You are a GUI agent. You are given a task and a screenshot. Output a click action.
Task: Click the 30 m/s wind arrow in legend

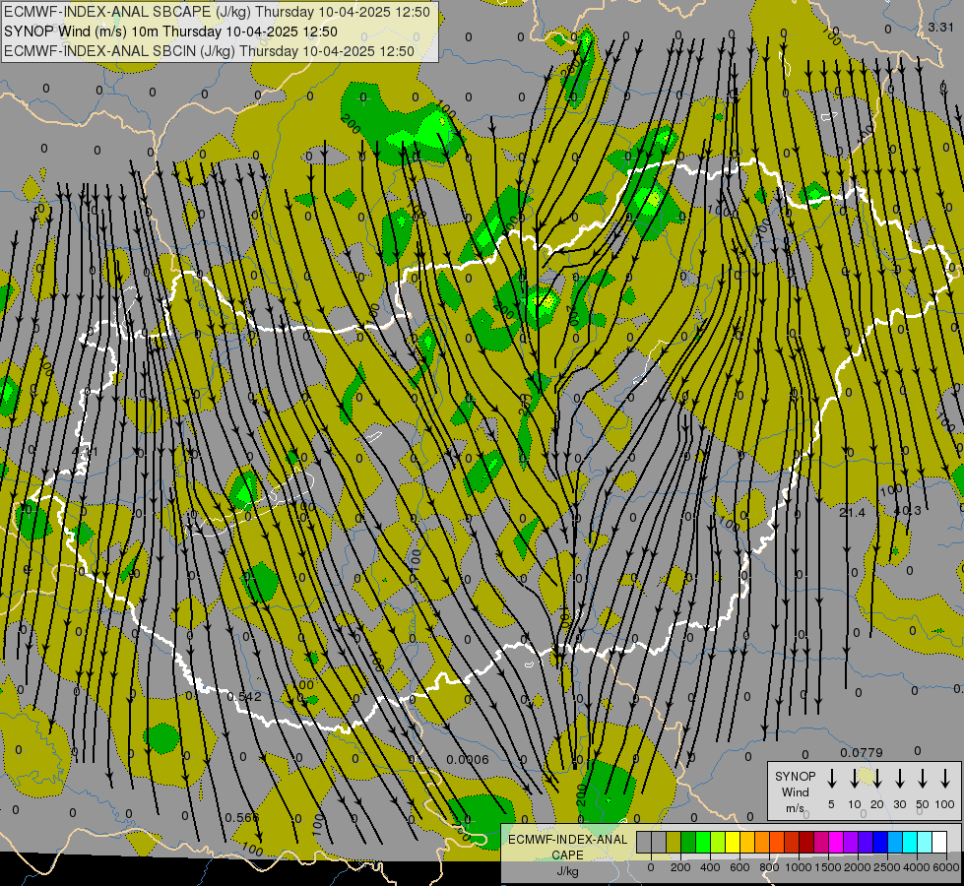(x=900, y=779)
